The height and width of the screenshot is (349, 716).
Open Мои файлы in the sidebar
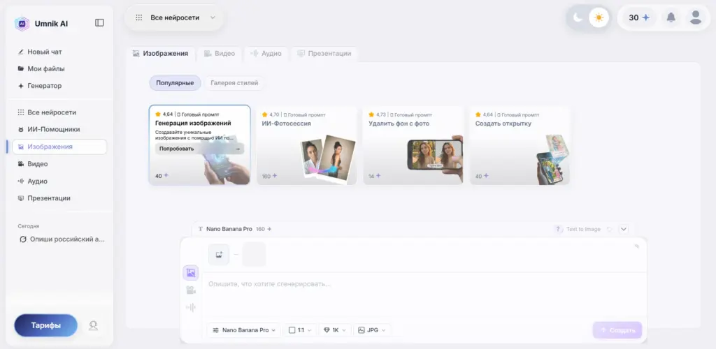[x=45, y=68]
